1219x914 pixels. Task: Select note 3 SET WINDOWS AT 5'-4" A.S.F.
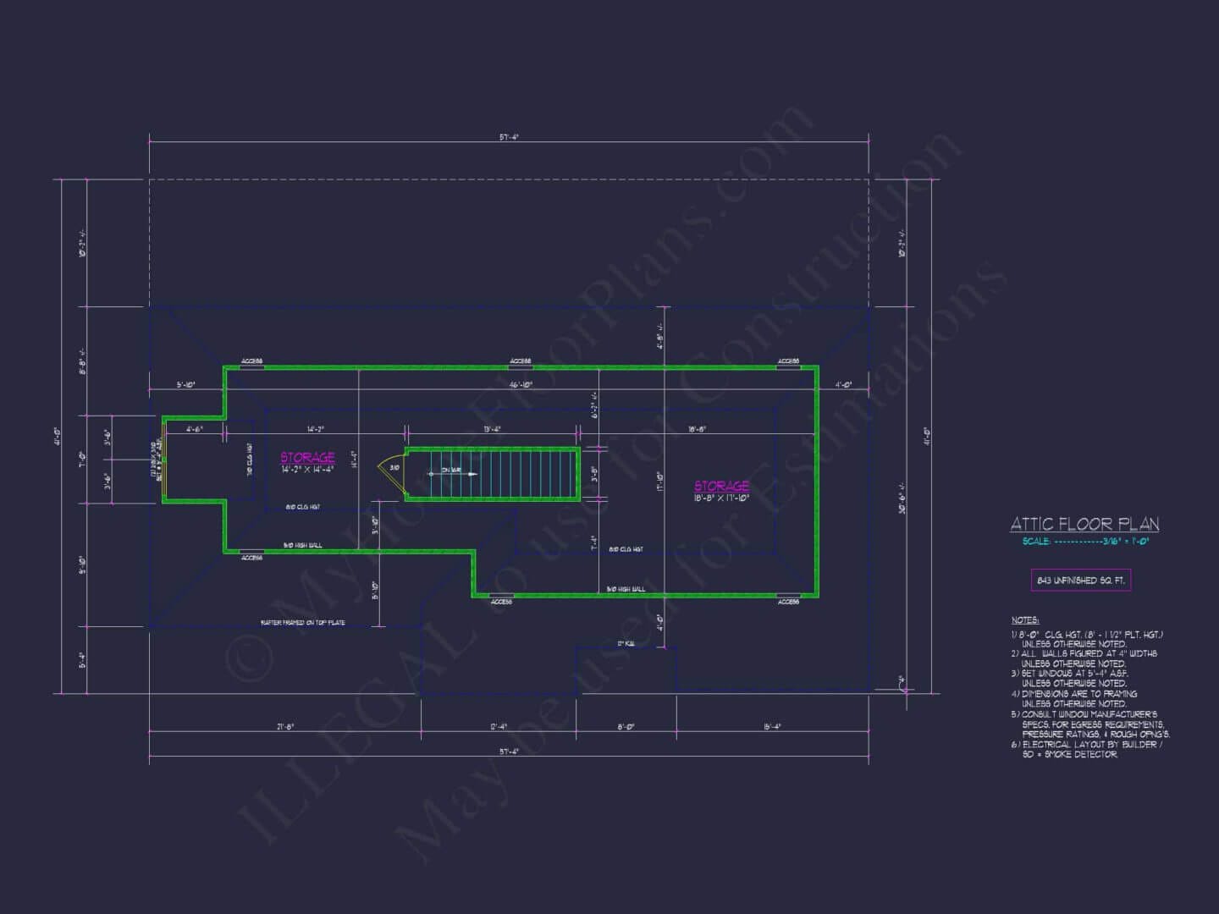point(1069,678)
